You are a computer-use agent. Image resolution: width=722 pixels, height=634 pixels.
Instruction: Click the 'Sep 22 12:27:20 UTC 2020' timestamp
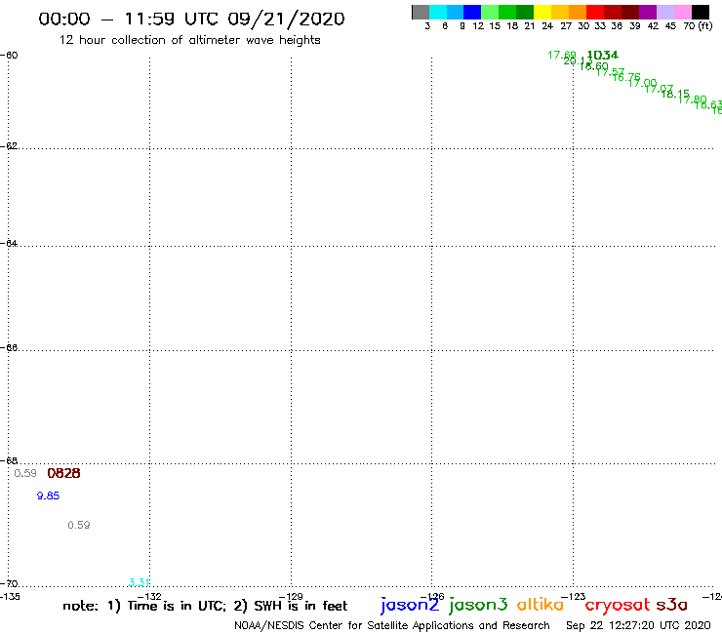638,626
